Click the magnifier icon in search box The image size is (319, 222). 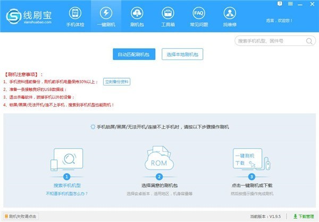coord(308,41)
